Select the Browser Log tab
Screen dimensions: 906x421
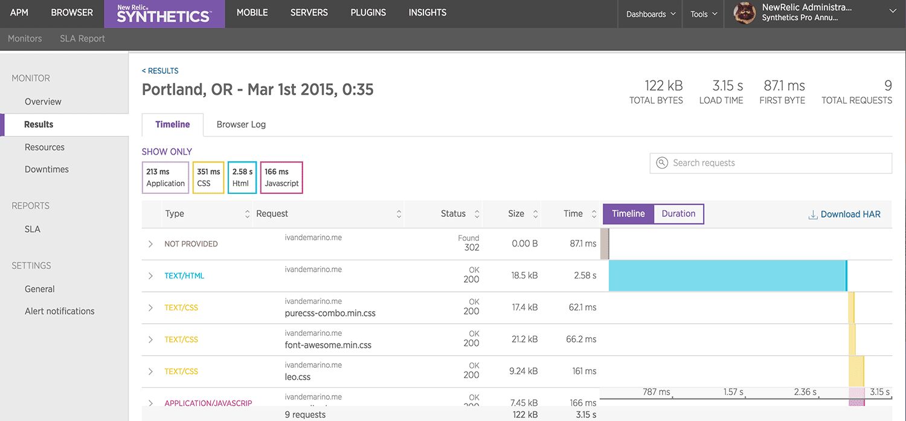point(241,124)
